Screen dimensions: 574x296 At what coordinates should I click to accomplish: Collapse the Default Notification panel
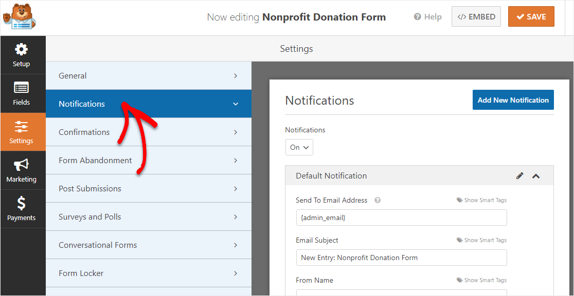[x=536, y=176]
